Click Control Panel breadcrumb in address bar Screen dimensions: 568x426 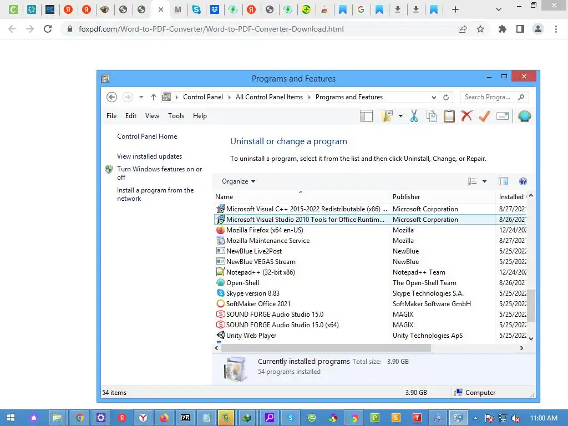pyautogui.click(x=203, y=97)
